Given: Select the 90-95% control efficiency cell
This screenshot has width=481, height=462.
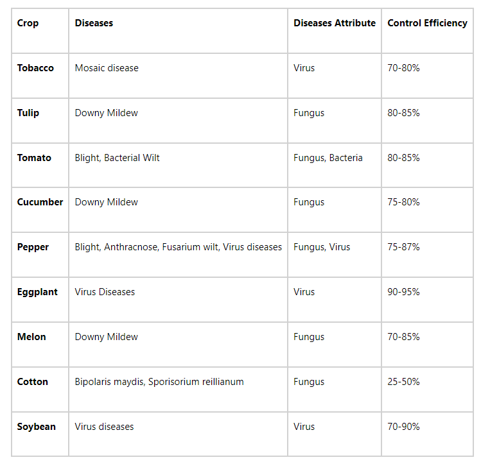Looking at the screenshot, I should [403, 292].
